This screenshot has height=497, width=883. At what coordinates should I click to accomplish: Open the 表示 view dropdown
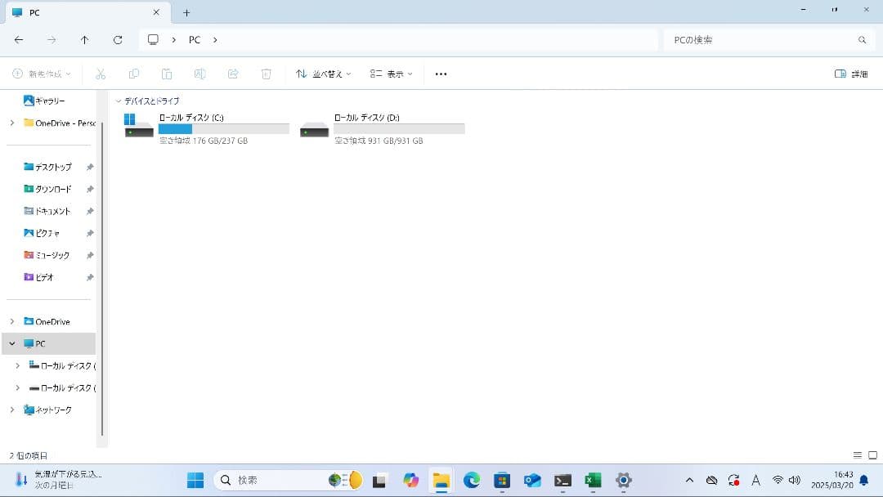(390, 74)
